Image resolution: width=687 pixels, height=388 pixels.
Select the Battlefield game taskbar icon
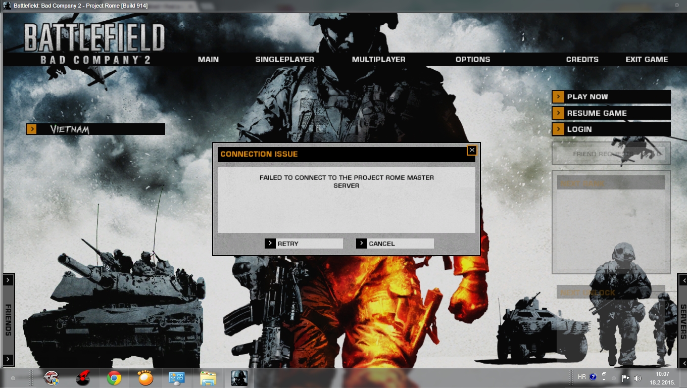pyautogui.click(x=239, y=378)
